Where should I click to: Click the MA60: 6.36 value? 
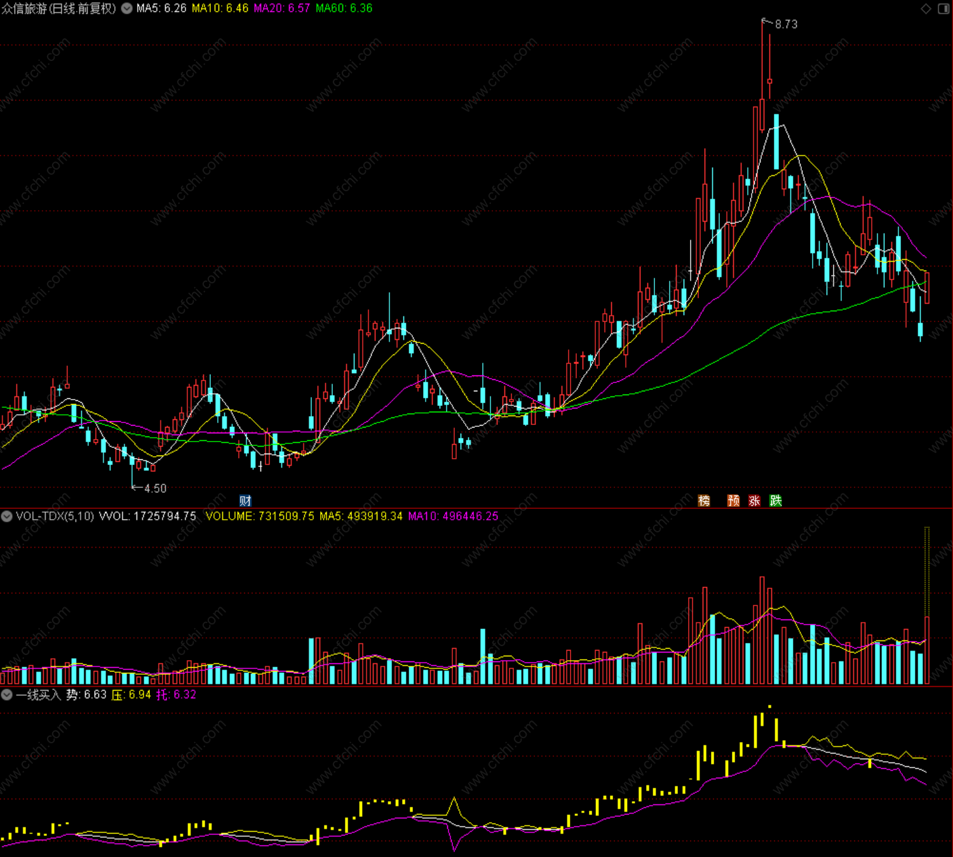point(344,8)
